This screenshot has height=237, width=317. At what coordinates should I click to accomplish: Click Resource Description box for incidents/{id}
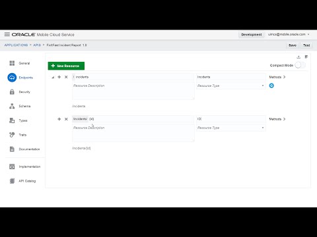point(133,133)
